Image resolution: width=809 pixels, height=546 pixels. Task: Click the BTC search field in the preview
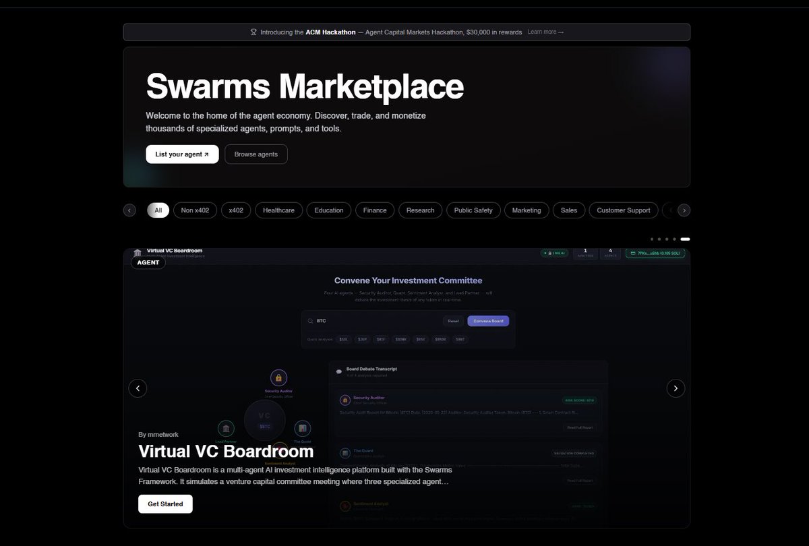372,321
